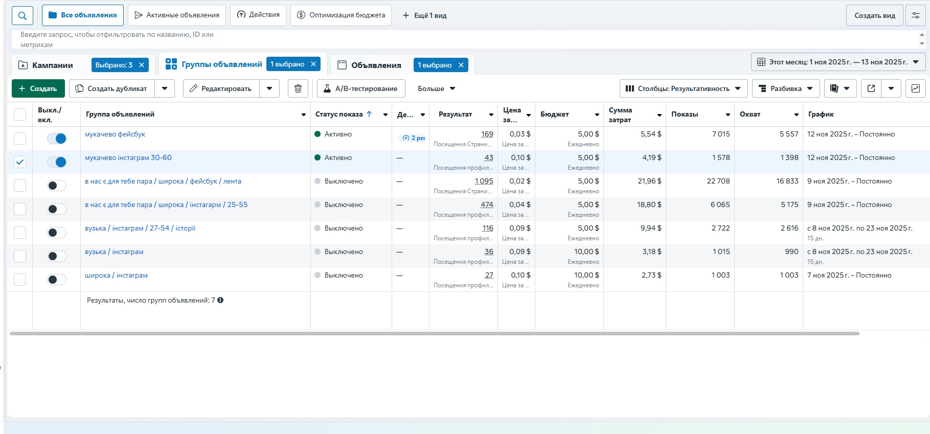This screenshot has width=930, height=434.
Task: Click the green 'Создать' button
Action: [38, 88]
